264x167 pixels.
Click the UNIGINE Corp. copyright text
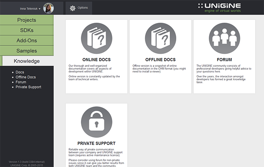(x=26, y=165)
